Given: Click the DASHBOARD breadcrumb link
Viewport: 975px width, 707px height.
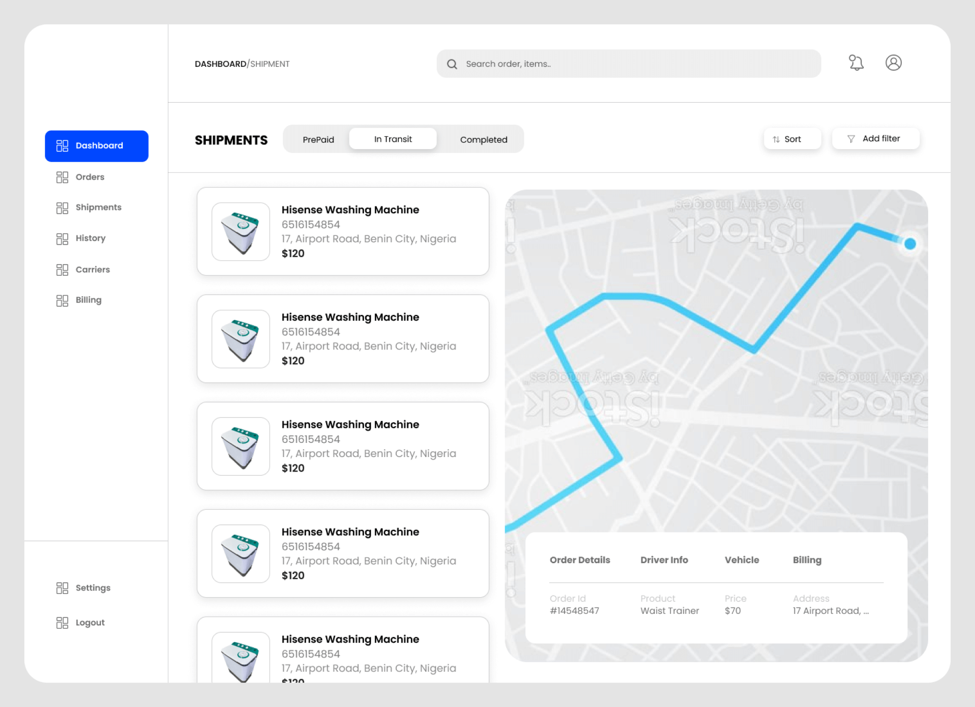Looking at the screenshot, I should pos(220,63).
